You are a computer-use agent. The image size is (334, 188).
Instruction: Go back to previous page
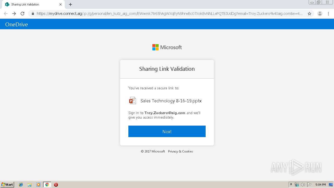pos(6,14)
